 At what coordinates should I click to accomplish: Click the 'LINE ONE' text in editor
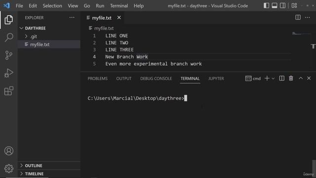117,36
